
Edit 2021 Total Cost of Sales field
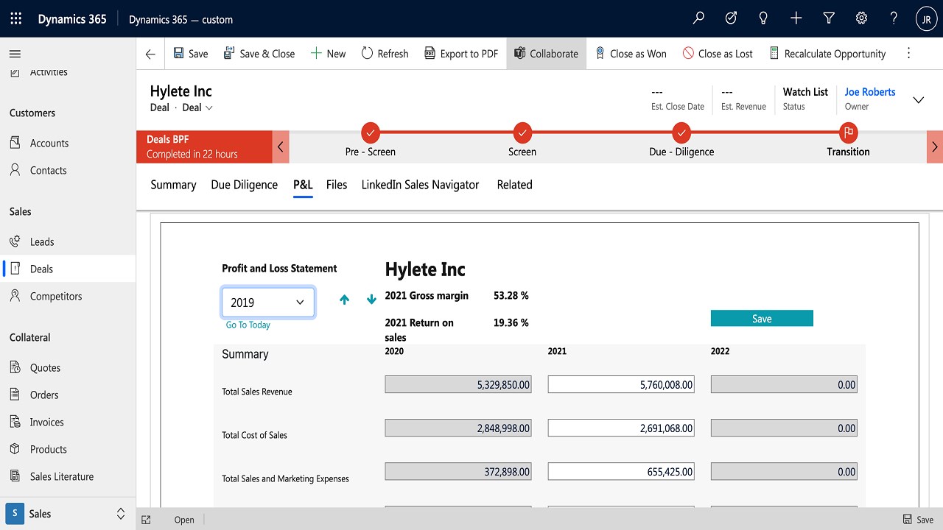click(621, 428)
